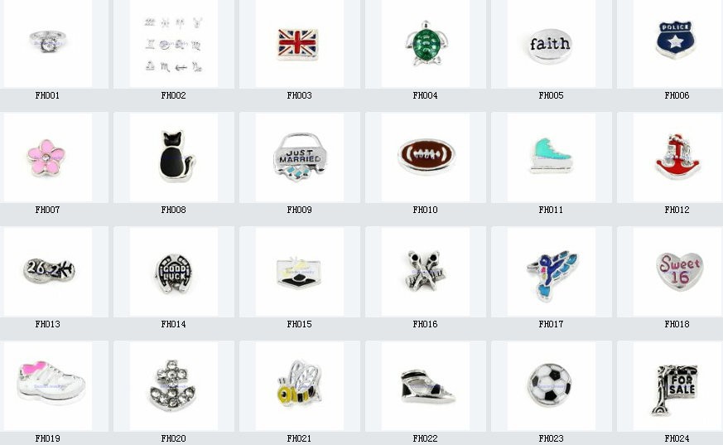Click the FH013 label under marathon charm
The image size is (723, 445).
click(x=47, y=324)
